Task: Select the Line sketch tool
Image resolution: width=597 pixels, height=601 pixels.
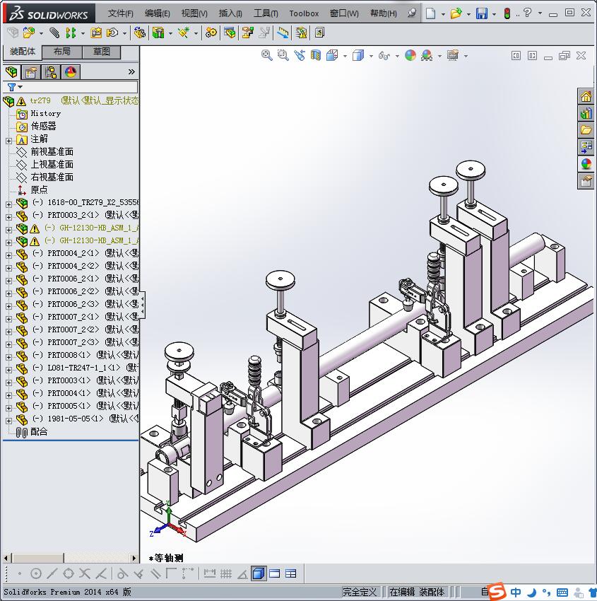Action: tap(51, 573)
